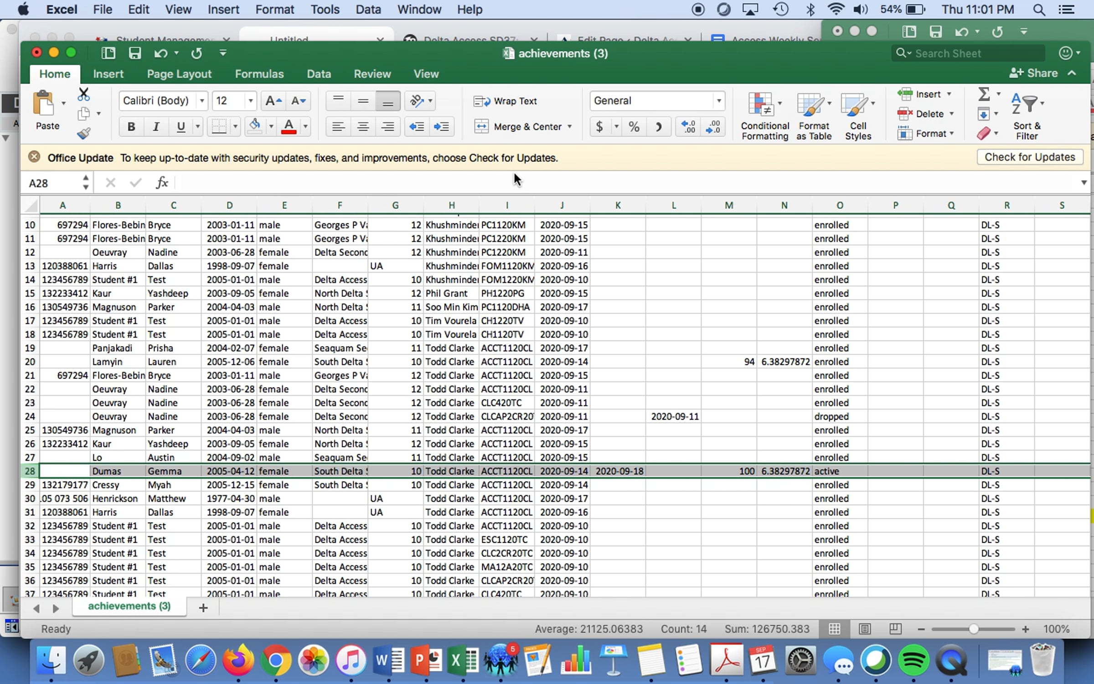Click the Format Painter brush icon
The image size is (1094, 684).
coord(83,133)
